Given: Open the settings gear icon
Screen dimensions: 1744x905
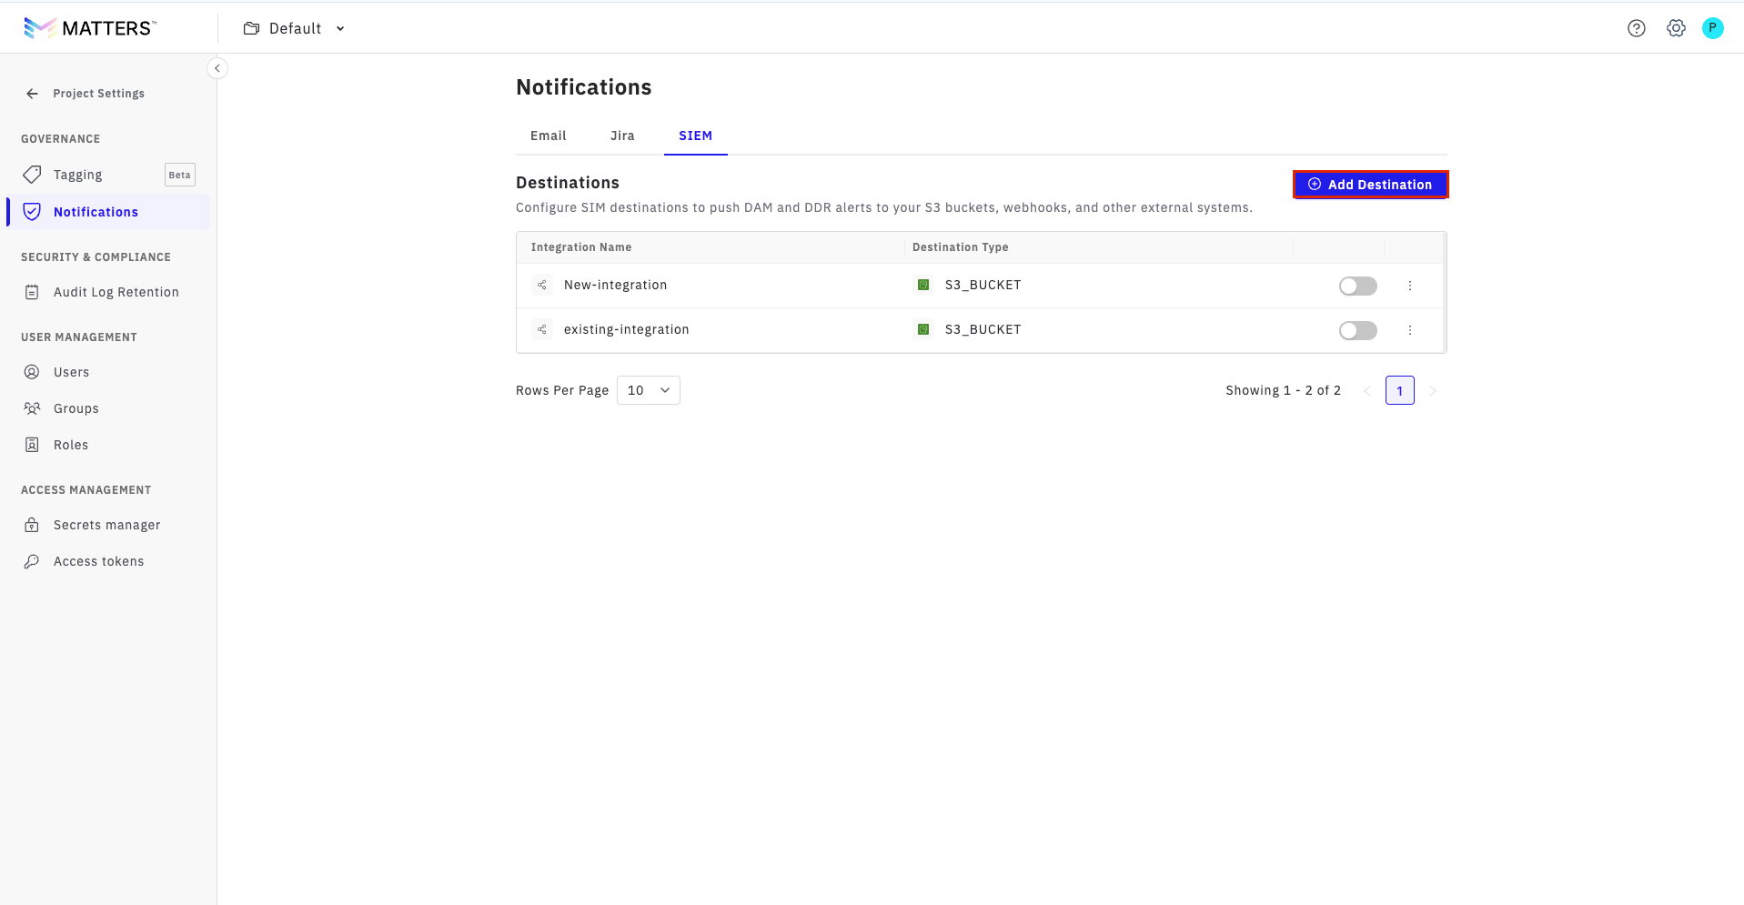Looking at the screenshot, I should 1676,28.
